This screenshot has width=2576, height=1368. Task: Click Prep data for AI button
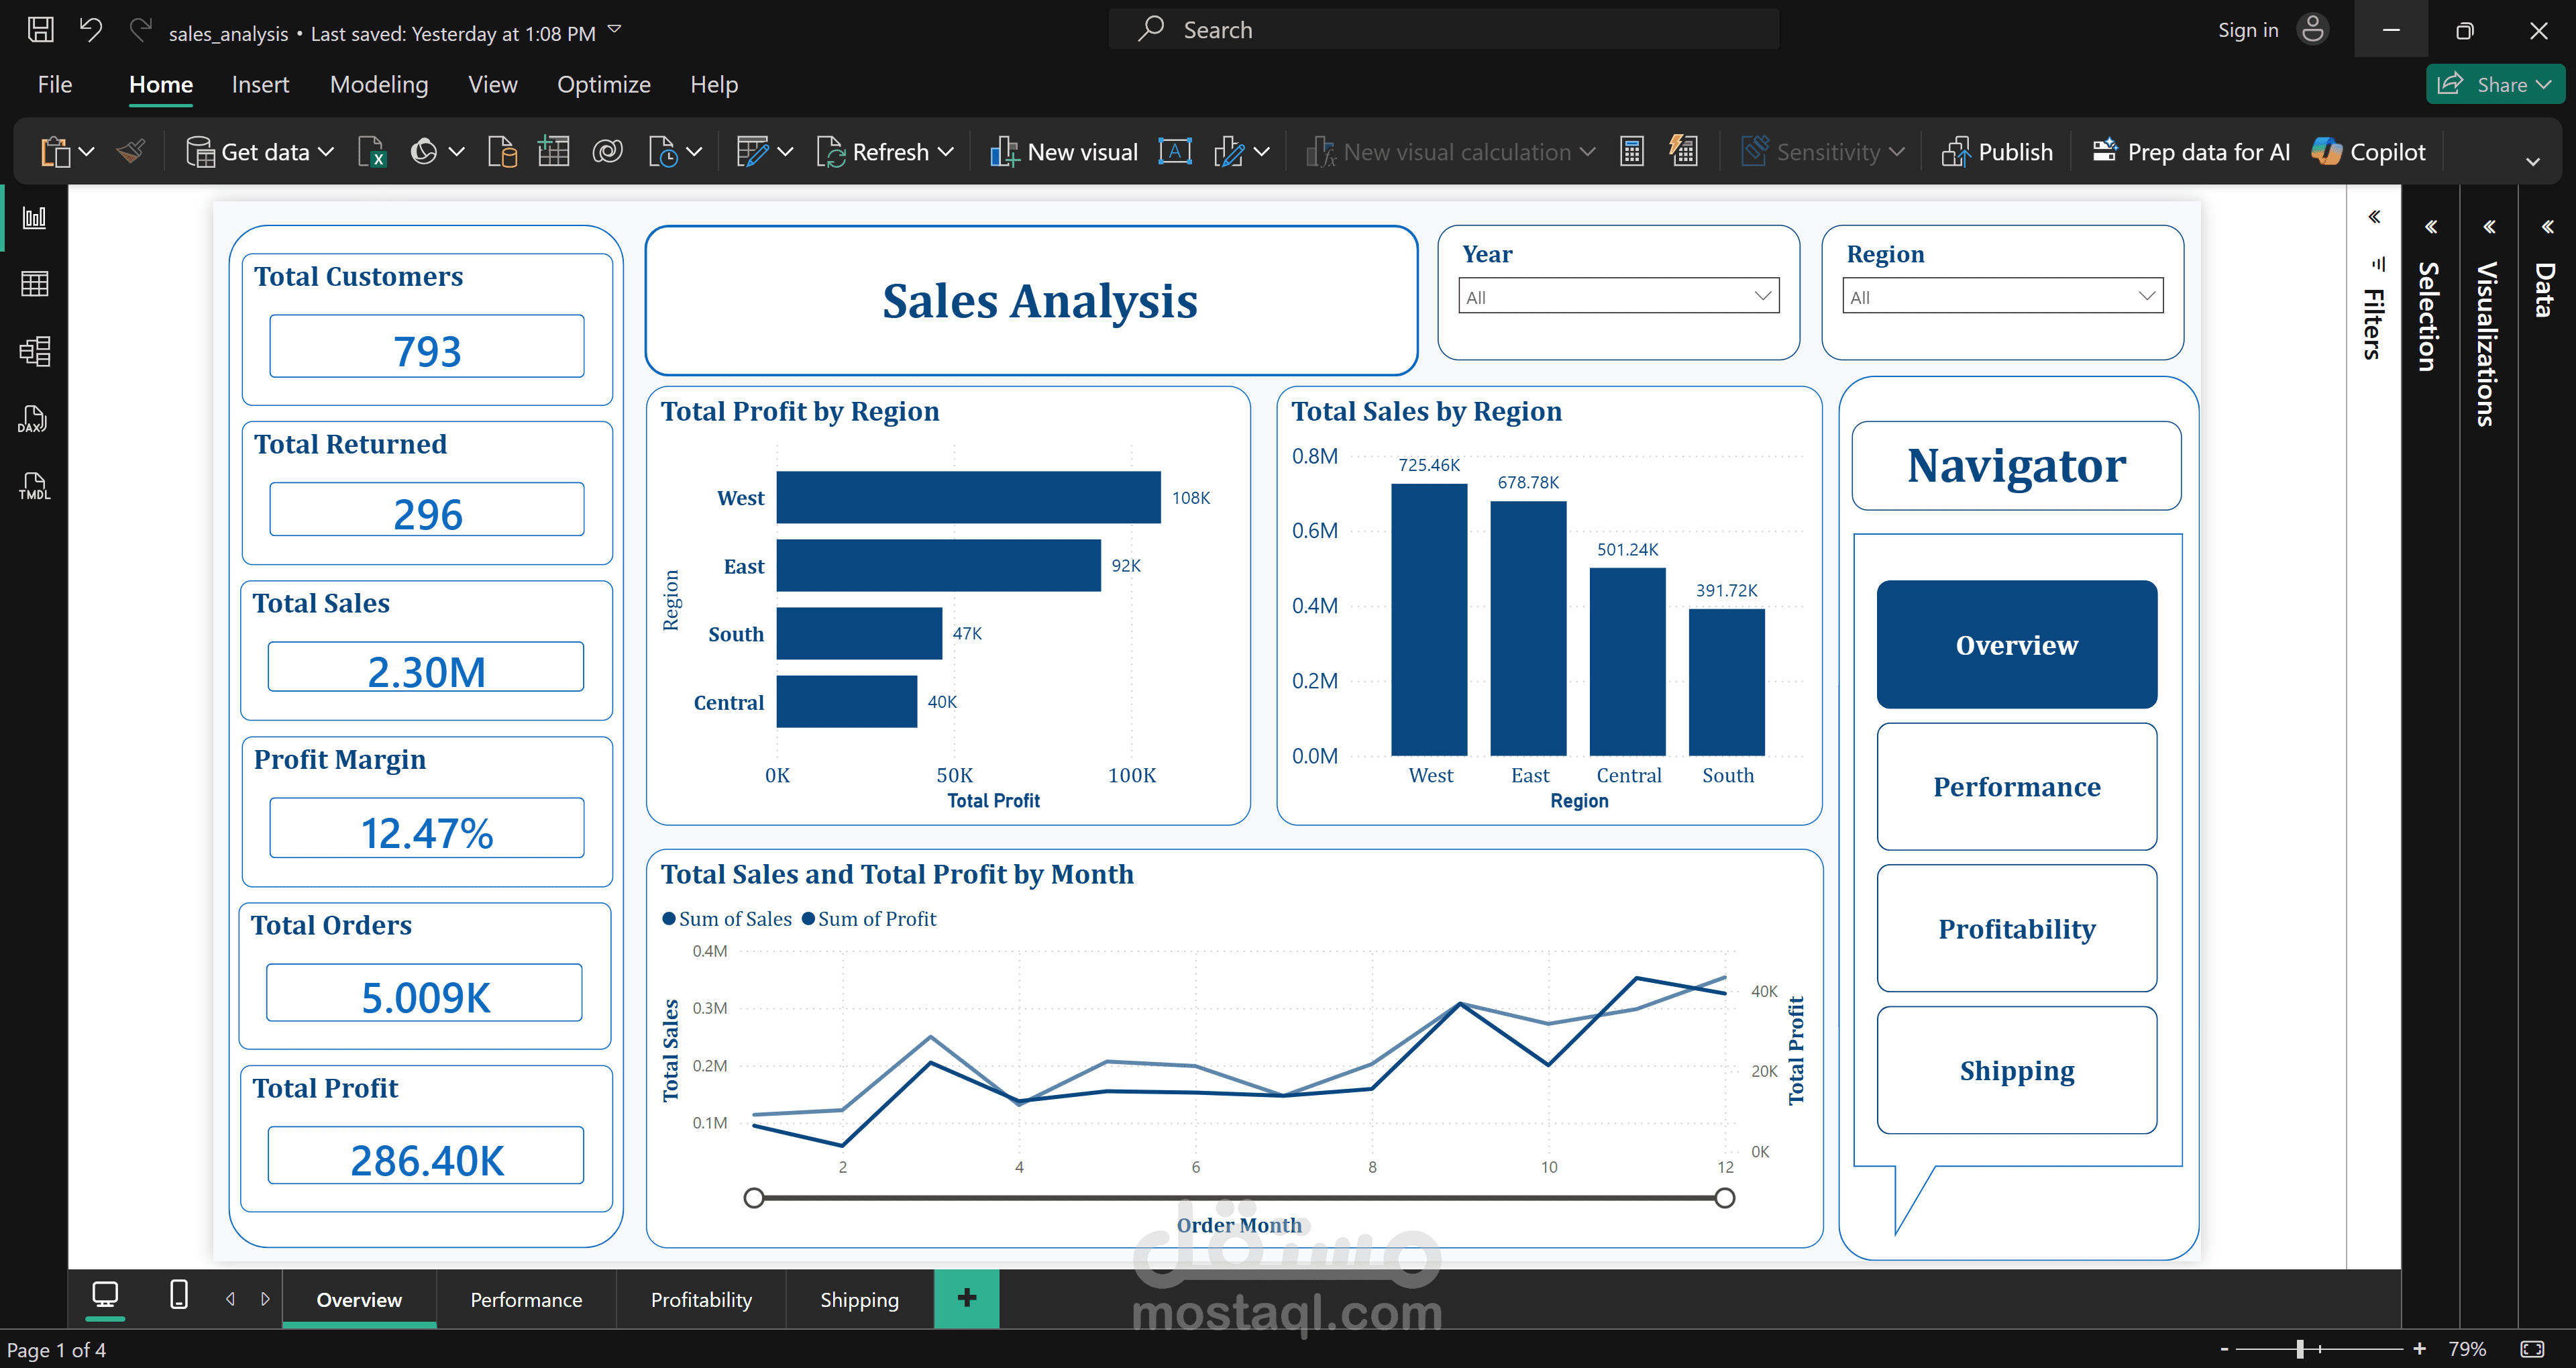2190,152
